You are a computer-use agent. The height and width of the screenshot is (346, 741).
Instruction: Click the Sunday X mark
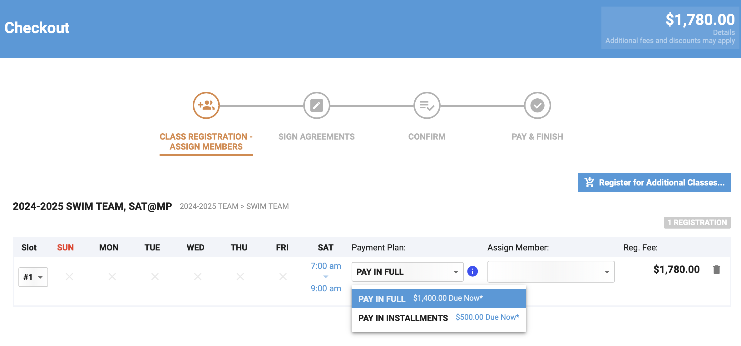tap(69, 277)
